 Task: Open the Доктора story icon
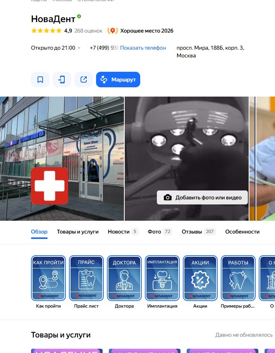point(124,278)
